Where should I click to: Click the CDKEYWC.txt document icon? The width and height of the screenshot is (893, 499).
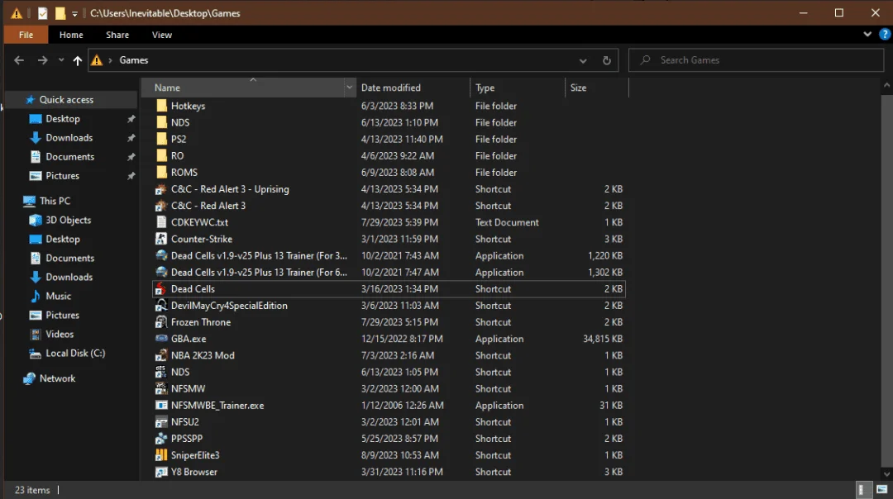(161, 222)
